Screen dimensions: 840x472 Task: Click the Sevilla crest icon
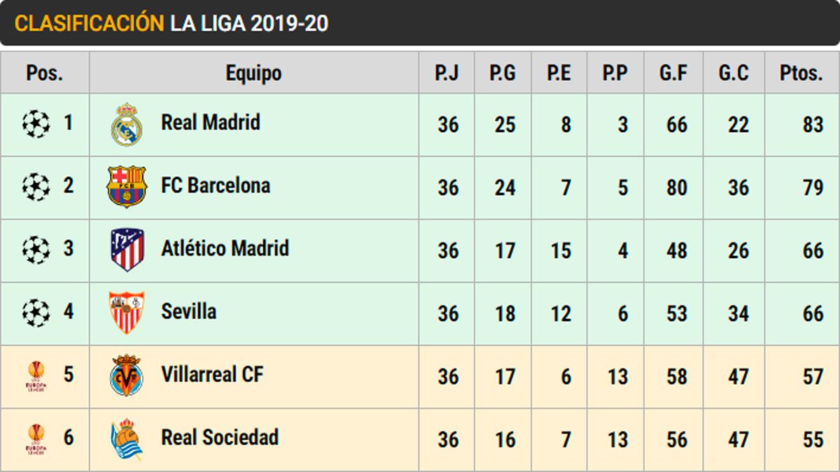coord(127,313)
